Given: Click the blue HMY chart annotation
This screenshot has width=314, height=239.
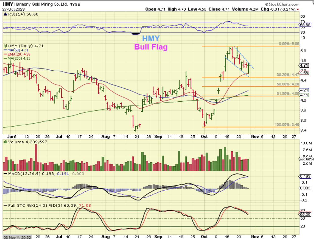Looking at the screenshot, I should [x=151, y=39].
